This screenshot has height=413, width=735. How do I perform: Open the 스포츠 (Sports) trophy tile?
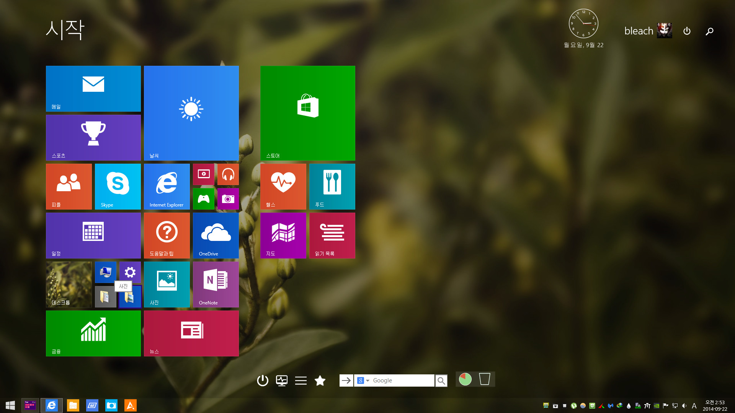[x=93, y=138]
